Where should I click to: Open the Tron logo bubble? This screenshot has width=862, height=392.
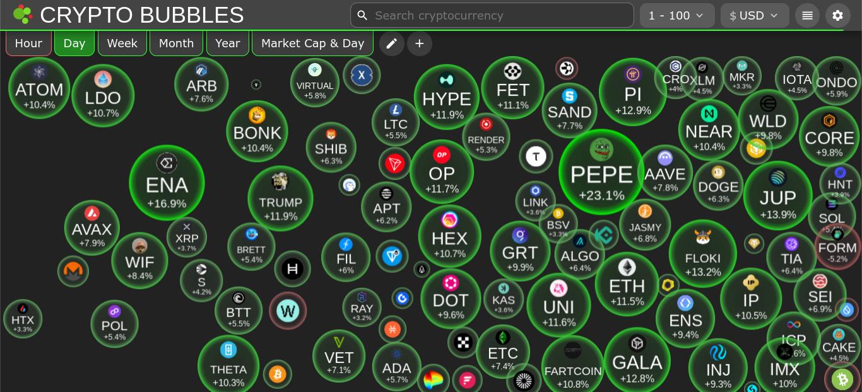[x=395, y=164]
